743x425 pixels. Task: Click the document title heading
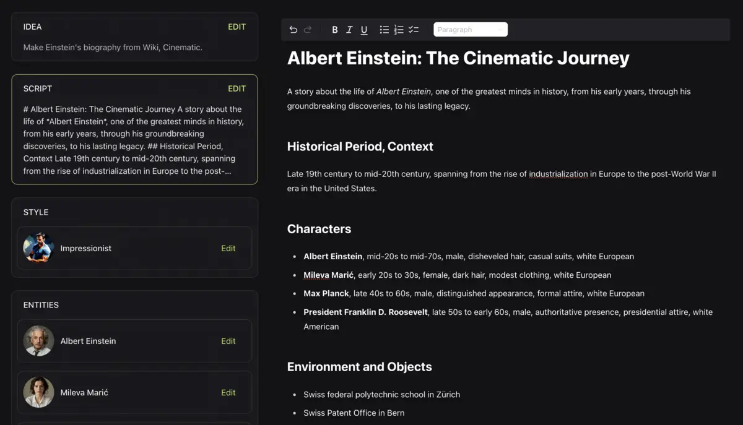(458, 58)
